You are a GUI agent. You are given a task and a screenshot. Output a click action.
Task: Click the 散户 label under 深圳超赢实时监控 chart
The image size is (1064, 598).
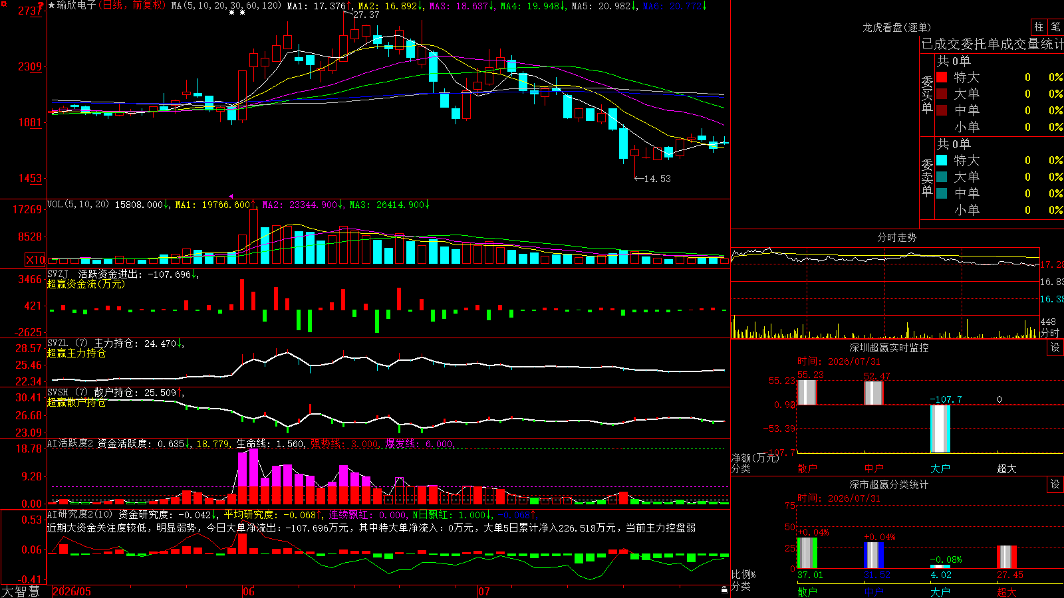pos(807,468)
